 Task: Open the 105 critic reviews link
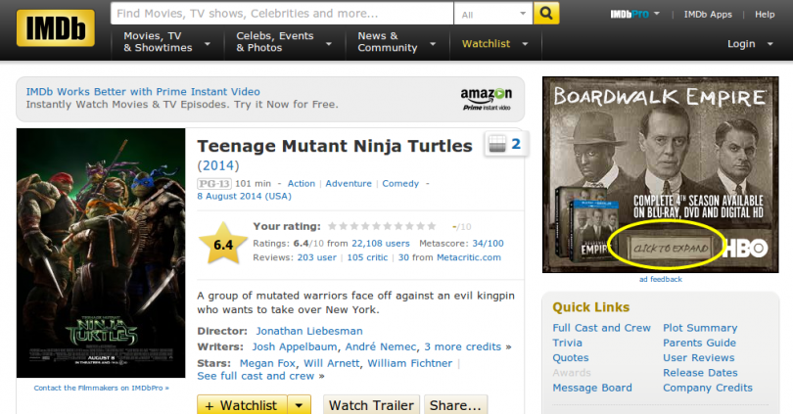point(367,257)
